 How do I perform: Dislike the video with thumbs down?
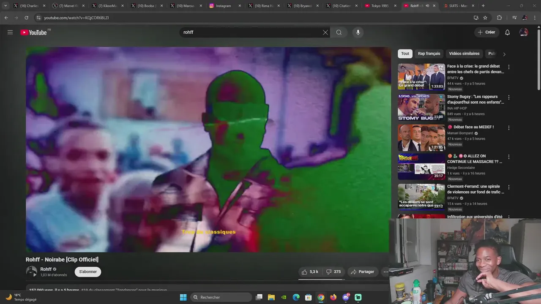click(333, 272)
